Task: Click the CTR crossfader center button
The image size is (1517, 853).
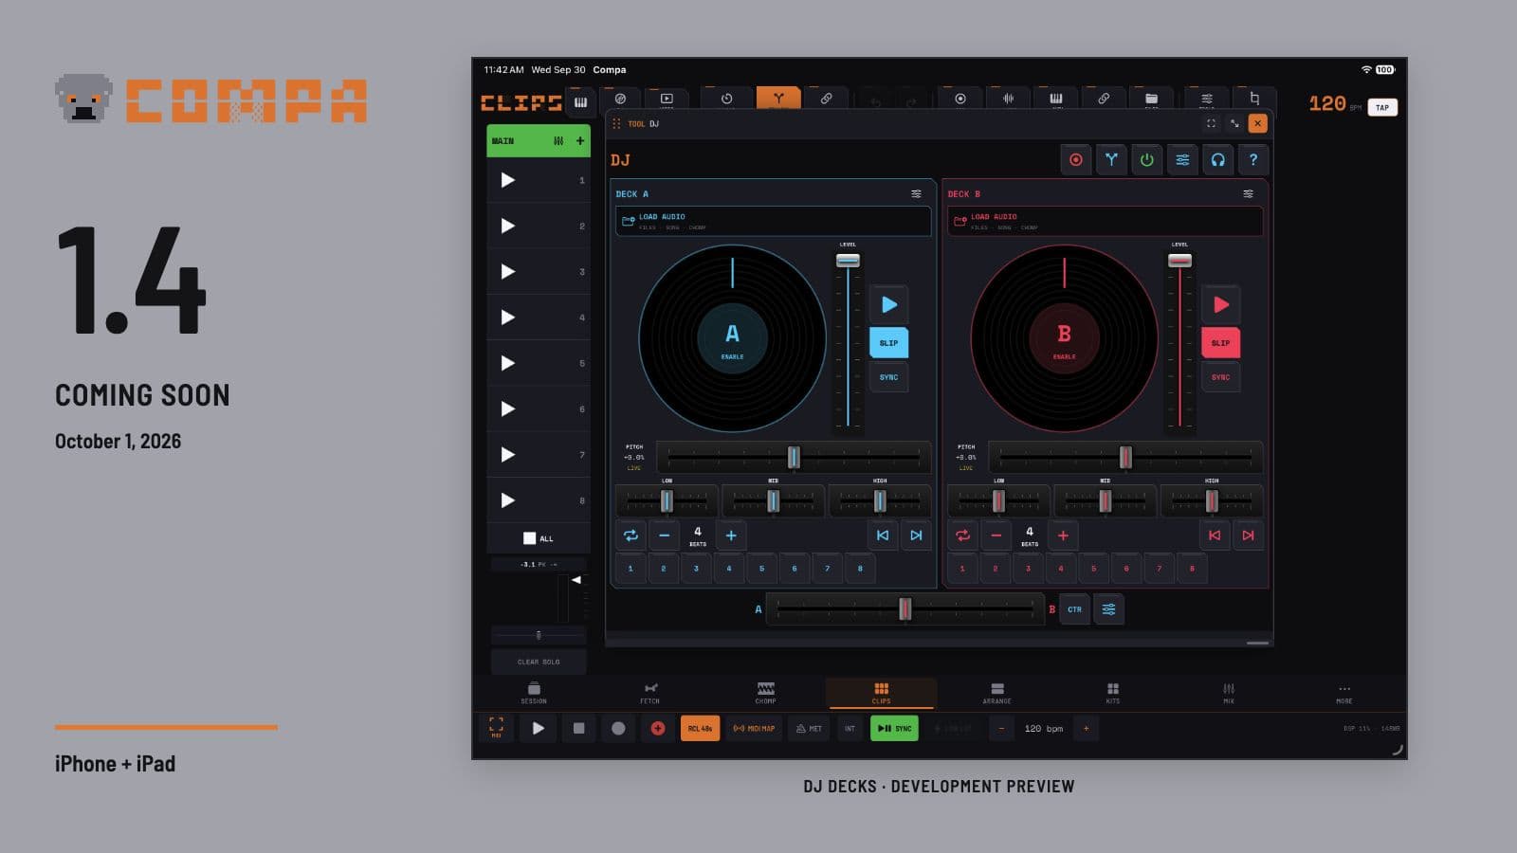Action: coord(1074,609)
